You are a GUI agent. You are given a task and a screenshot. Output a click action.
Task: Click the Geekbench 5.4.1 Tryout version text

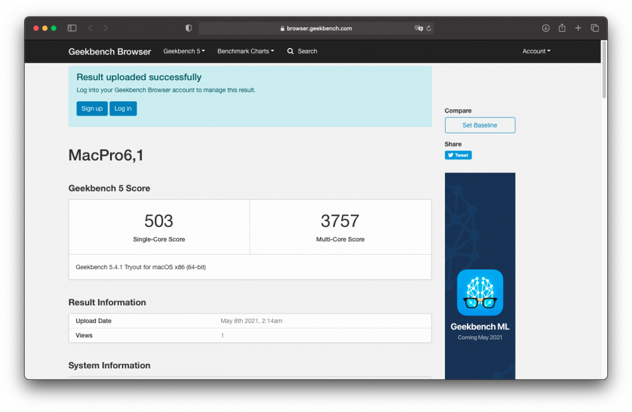[141, 267]
